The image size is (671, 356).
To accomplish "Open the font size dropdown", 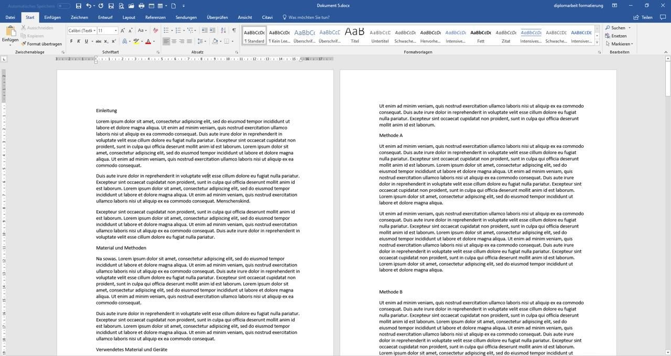I will (115, 30).
